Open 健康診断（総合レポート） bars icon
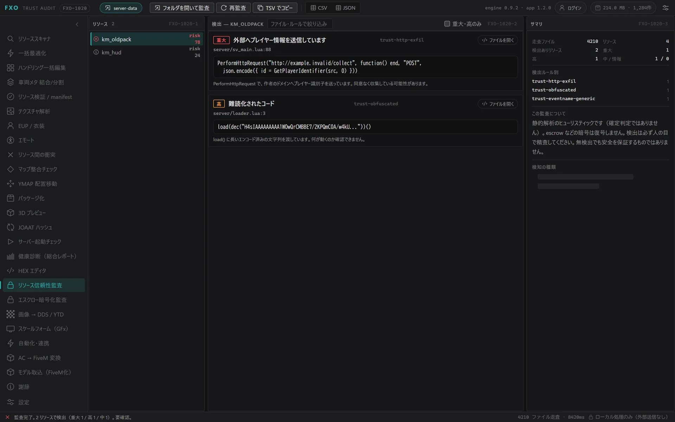This screenshot has width=675, height=422. (11, 256)
